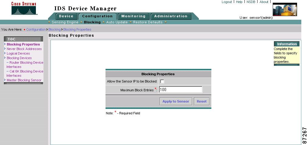Click the computer image above the user name
The image size is (308, 145).
pos(285,9)
